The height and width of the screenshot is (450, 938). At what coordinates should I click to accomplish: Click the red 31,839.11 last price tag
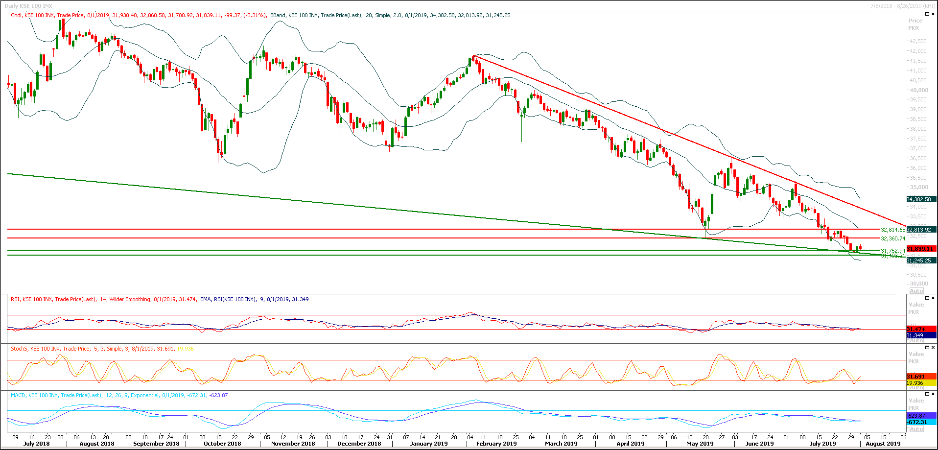coord(920,249)
